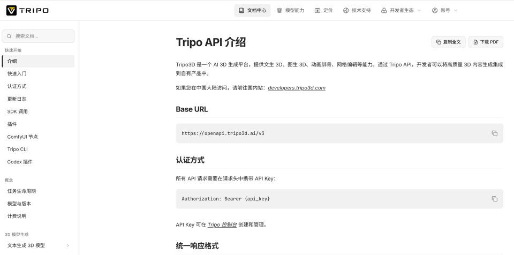Viewport: 514px width, 255px height.
Task: Click the 认证方式 section heading
Action: [x=190, y=160]
